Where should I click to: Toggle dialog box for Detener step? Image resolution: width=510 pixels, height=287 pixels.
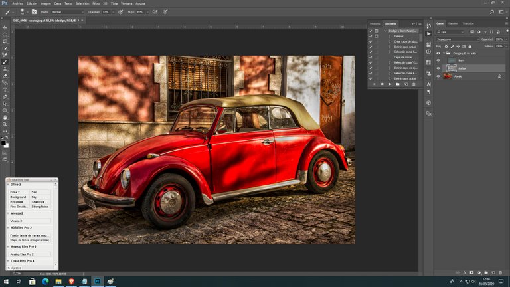click(x=377, y=36)
